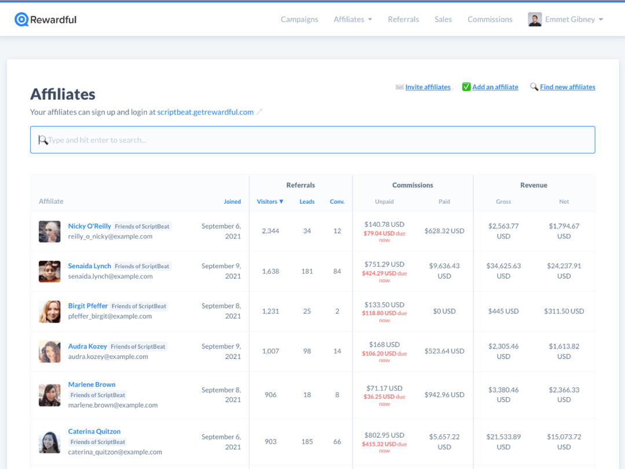Click the green checkmark icon next to Add an affiliate

[466, 86]
